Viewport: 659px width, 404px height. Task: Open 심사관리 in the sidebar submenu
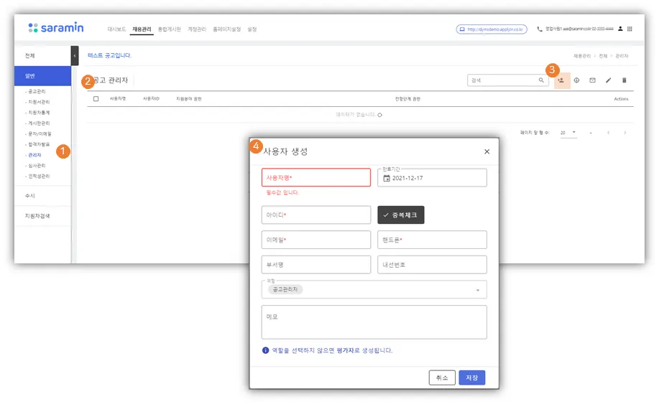click(x=37, y=166)
